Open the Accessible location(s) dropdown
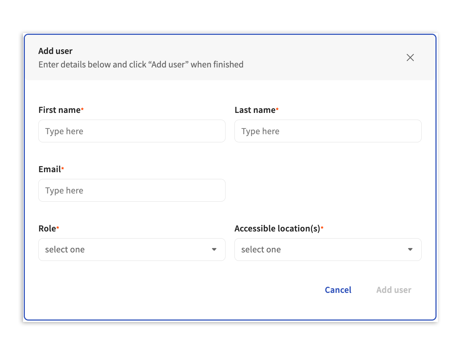This screenshot has width=461, height=355. (x=328, y=250)
